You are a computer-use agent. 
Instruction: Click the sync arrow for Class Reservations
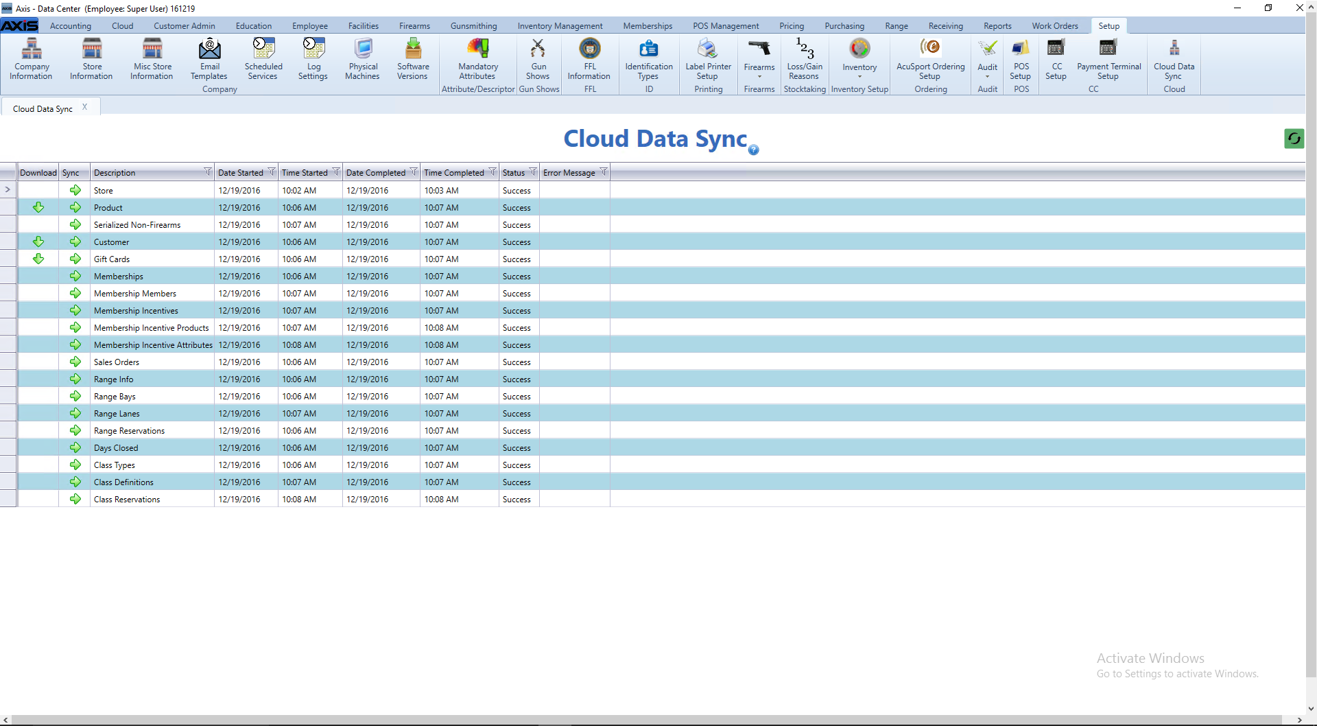click(75, 499)
